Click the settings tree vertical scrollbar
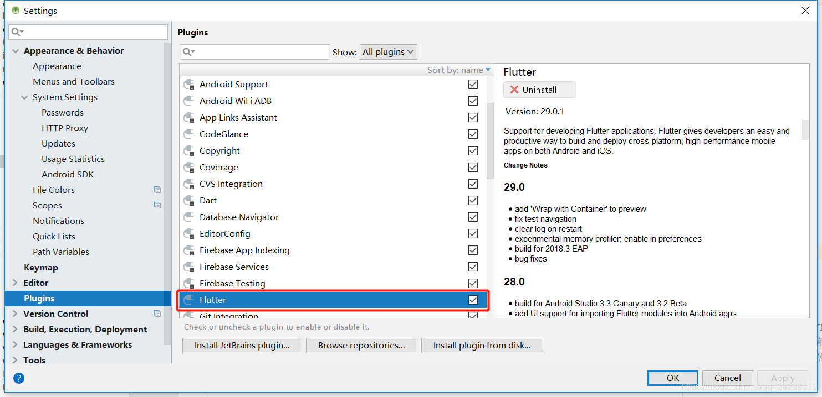The height and width of the screenshot is (397, 822). pyautogui.click(x=167, y=195)
